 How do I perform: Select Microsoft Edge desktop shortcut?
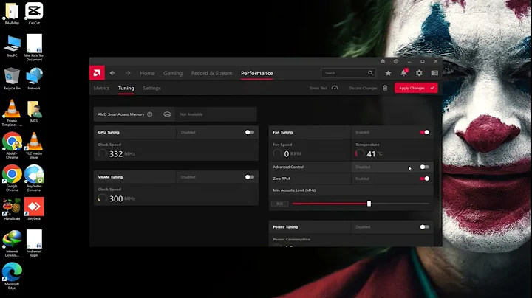pyautogui.click(x=12, y=276)
